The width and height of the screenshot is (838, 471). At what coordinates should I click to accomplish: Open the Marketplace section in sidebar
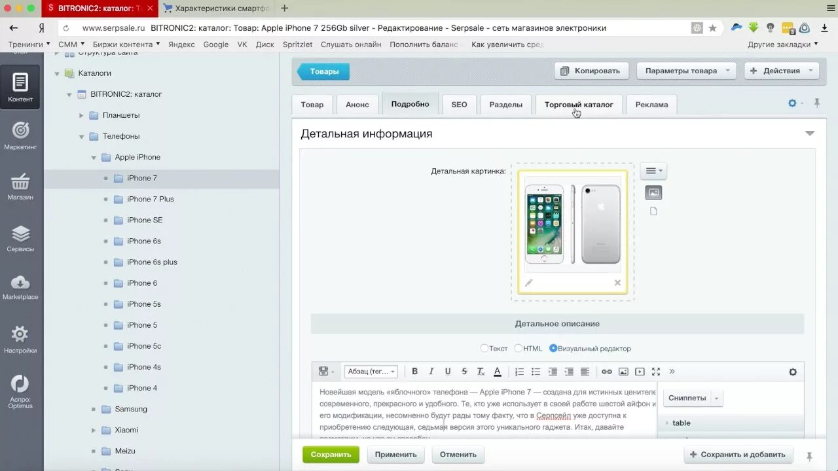pos(20,287)
